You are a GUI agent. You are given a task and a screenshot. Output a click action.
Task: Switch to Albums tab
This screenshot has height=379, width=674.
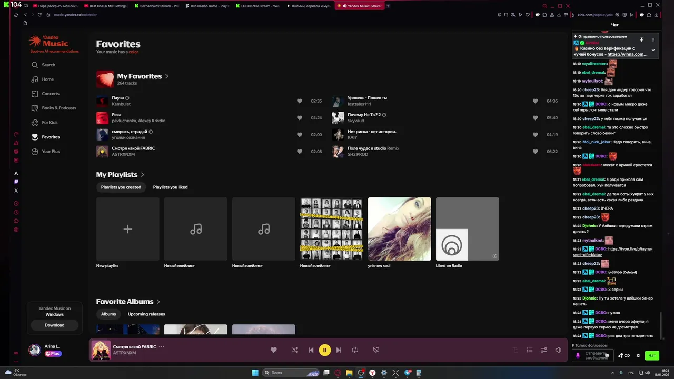tap(108, 314)
